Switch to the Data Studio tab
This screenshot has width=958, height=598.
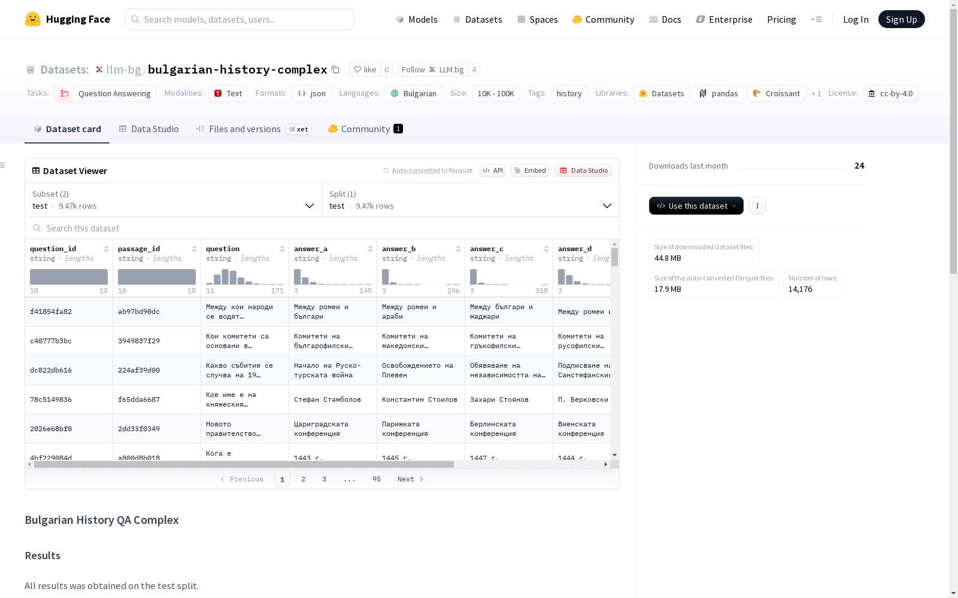[149, 129]
